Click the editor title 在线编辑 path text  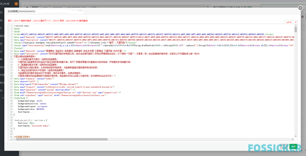pos(22,11)
